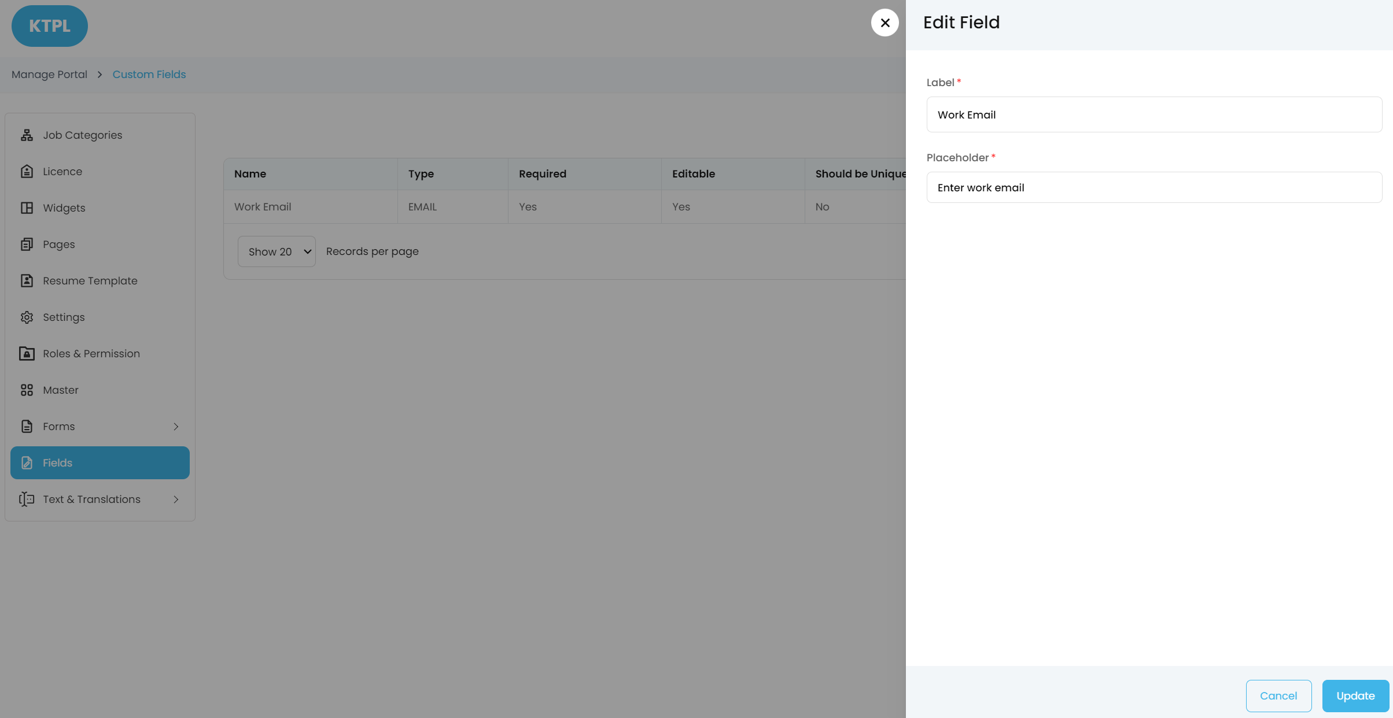Click the Roles & Permission lock icon
This screenshot has width=1393, height=718.
pyautogui.click(x=27, y=353)
